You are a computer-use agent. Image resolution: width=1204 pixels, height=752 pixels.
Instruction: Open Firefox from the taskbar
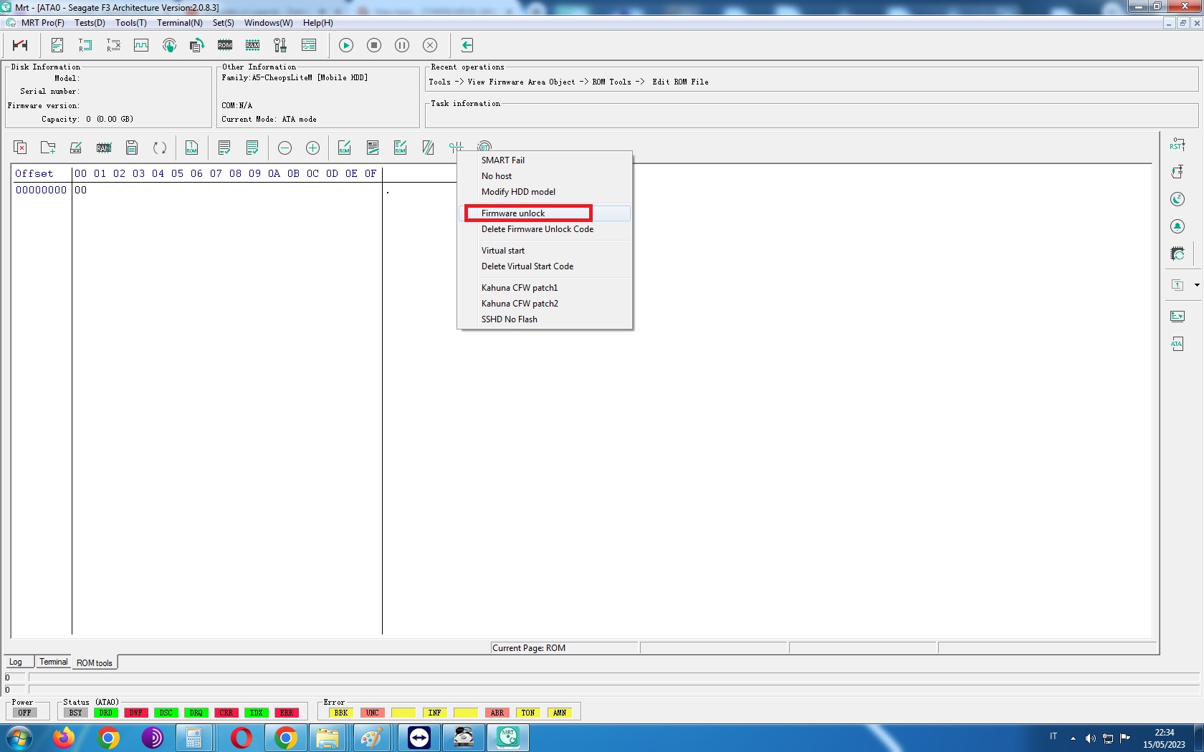click(64, 738)
